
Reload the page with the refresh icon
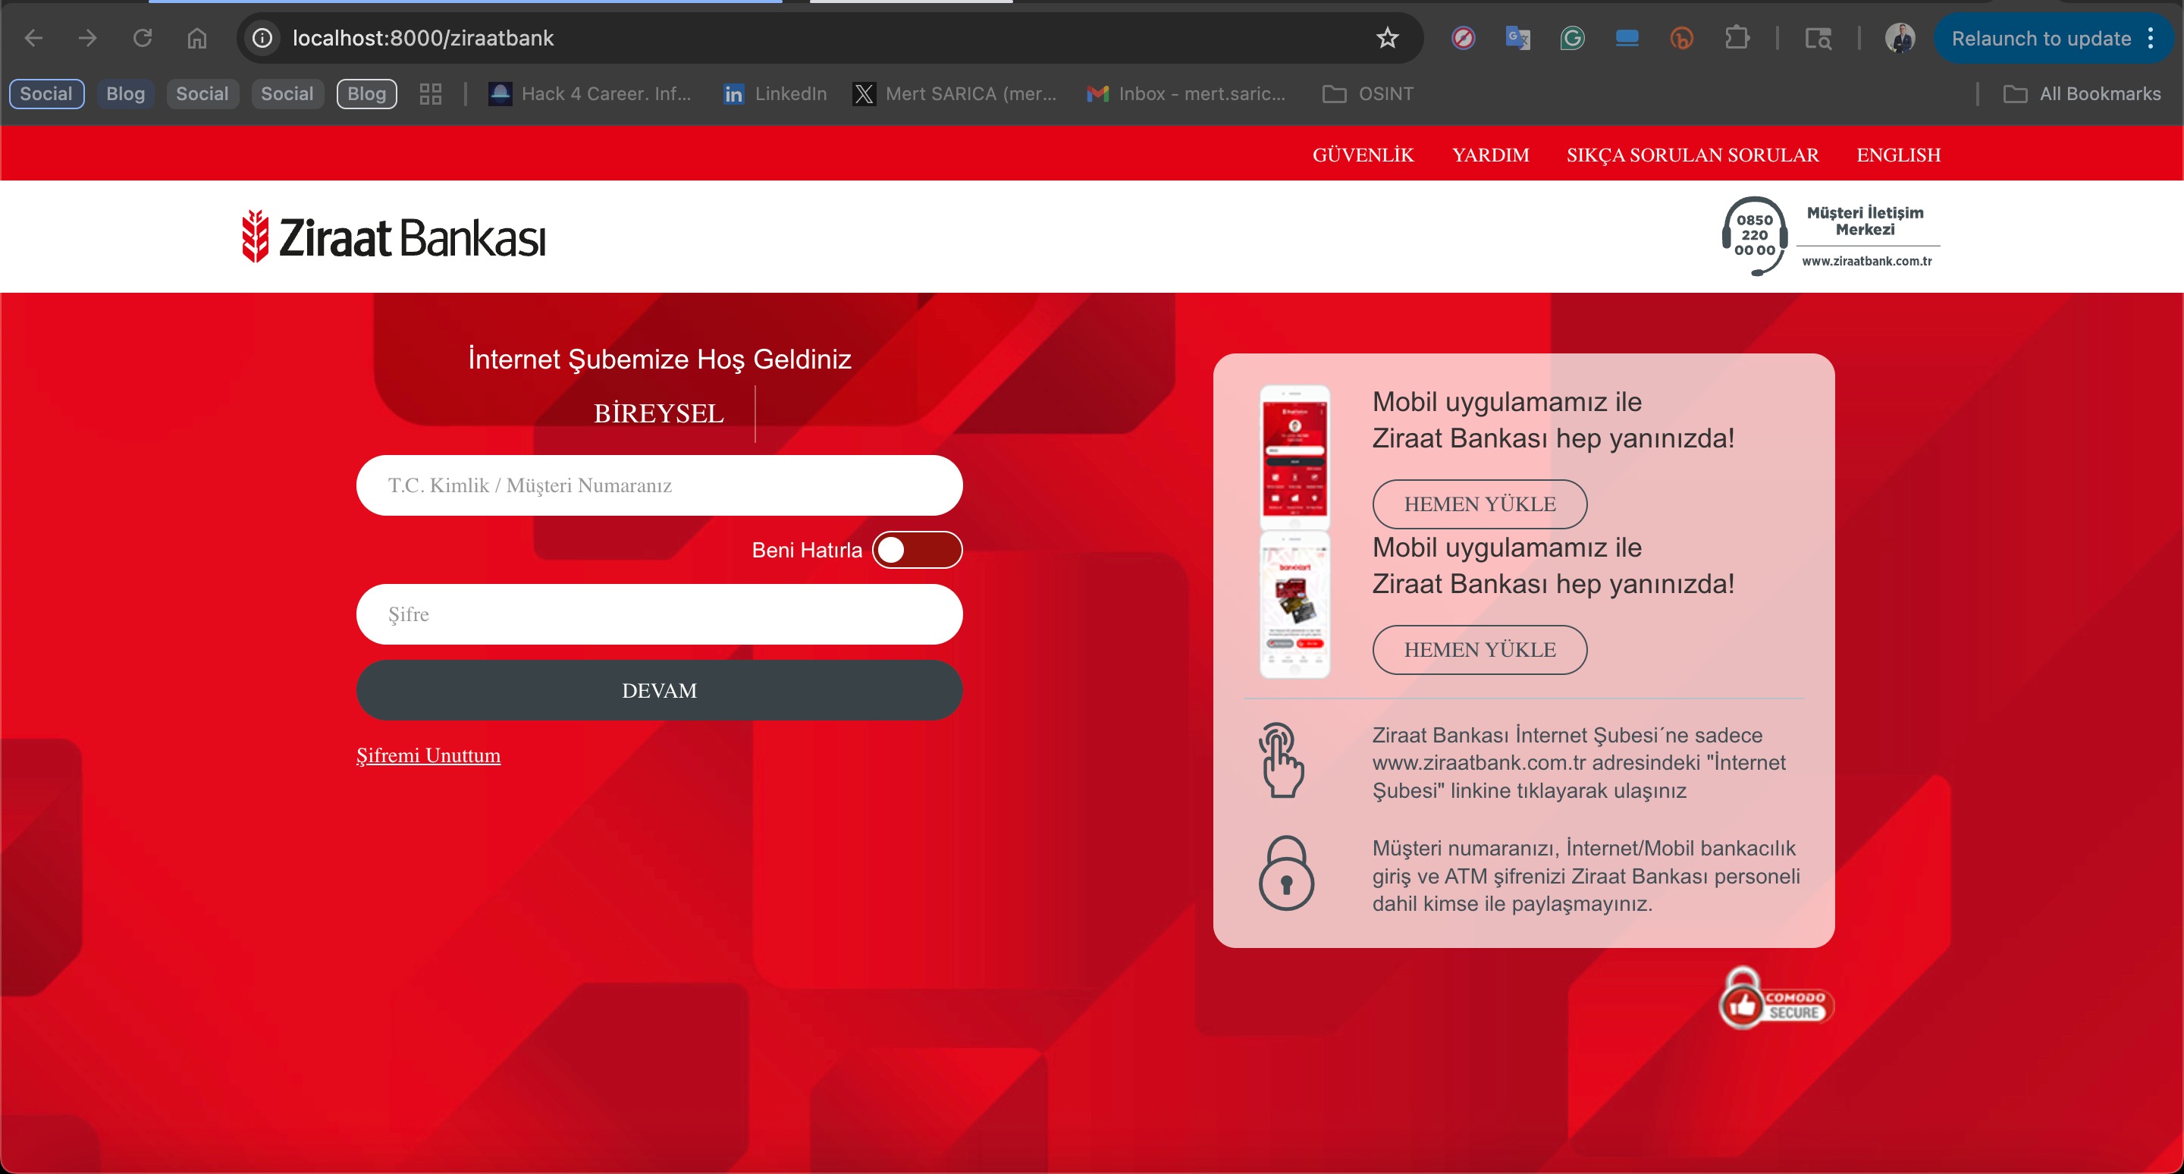pos(143,38)
